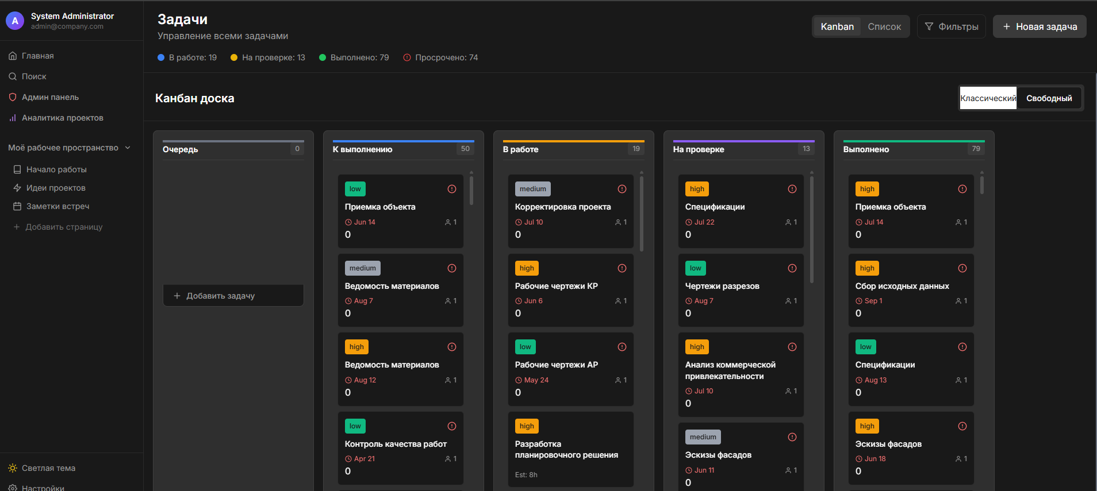Open Разработка планировочного решения card
Viewport: 1097px width, 491px height.
pos(571,449)
